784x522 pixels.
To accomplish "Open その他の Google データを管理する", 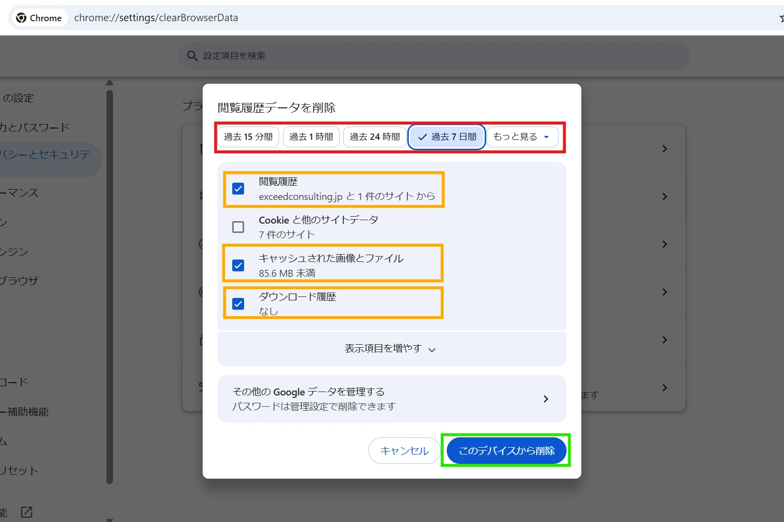I will (392, 399).
